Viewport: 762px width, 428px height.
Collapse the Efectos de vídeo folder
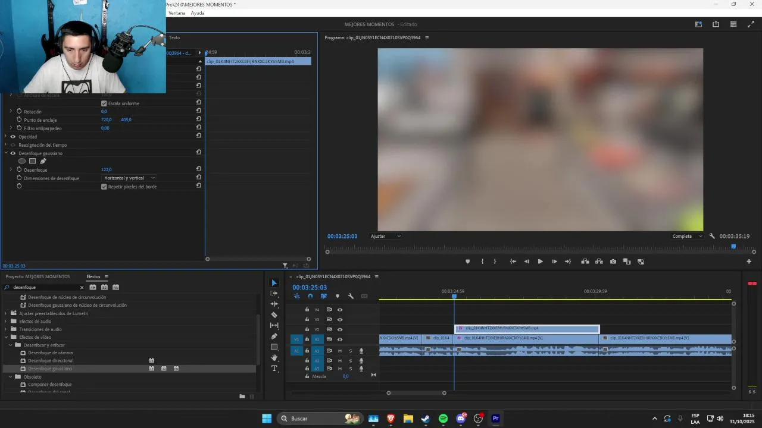pyautogui.click(x=5, y=337)
